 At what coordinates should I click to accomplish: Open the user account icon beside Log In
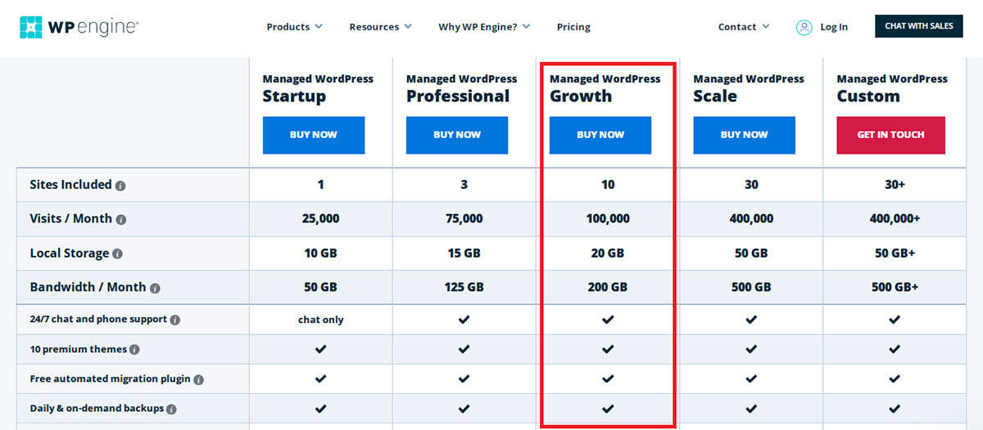coord(804,27)
